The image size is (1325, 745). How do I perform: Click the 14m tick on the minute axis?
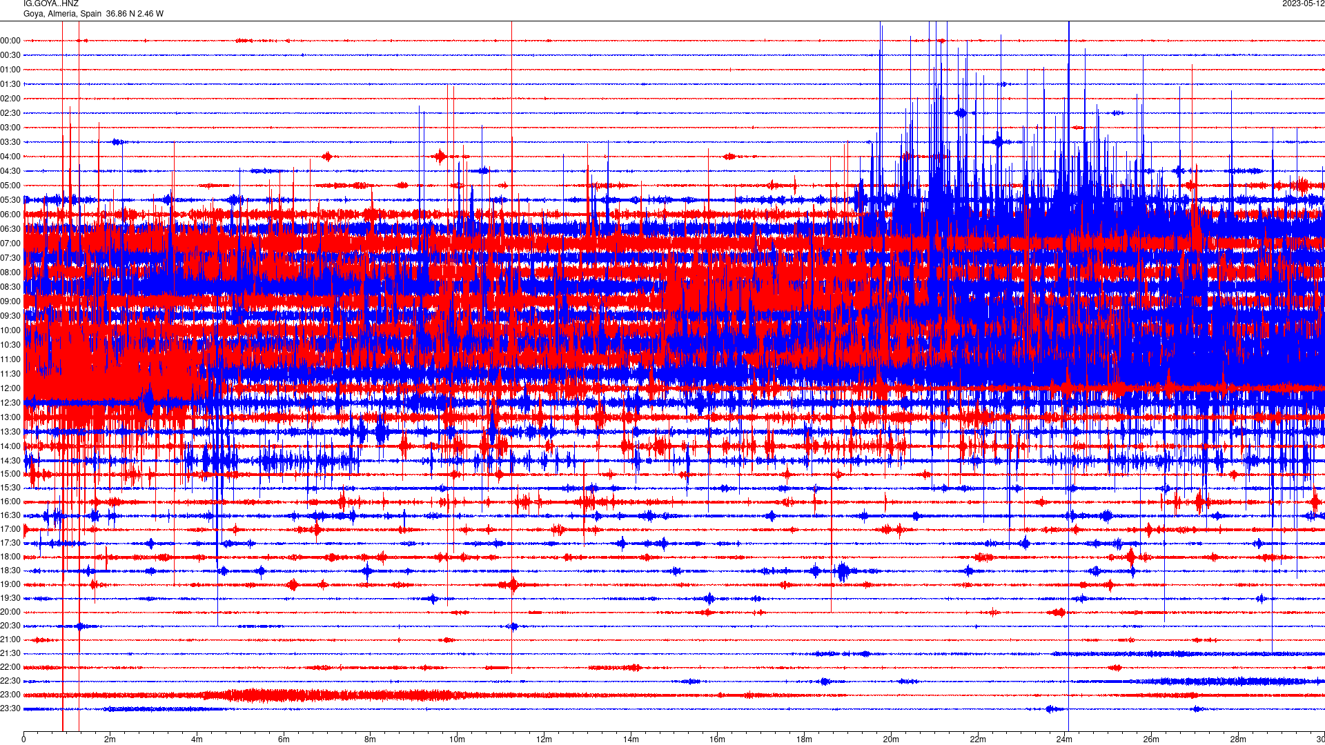tap(631, 739)
